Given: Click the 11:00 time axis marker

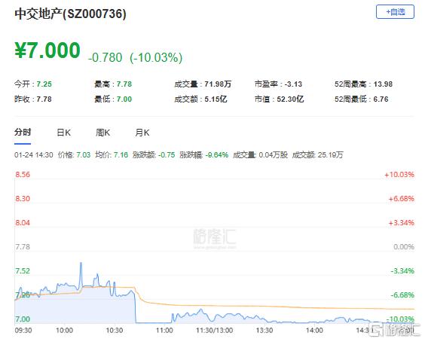Looking at the screenshot, I should (x=164, y=331).
